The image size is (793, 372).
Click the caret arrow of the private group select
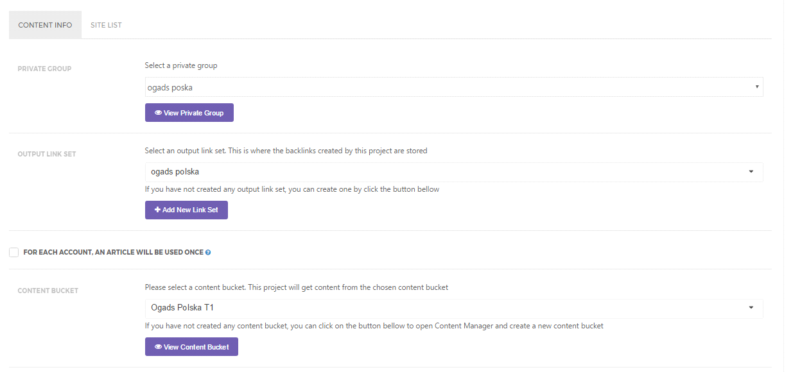coord(757,87)
